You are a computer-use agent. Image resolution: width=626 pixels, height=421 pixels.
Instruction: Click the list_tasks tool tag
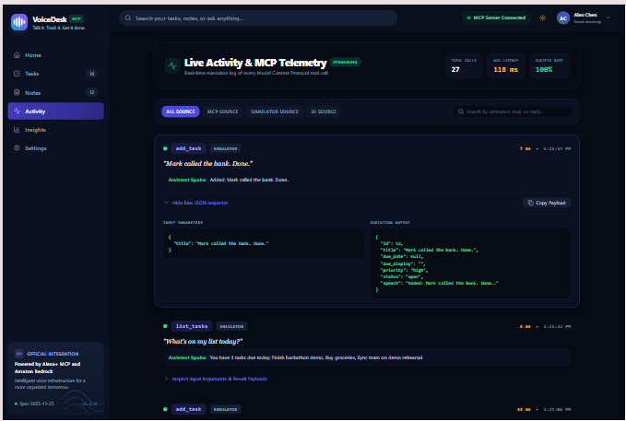(192, 326)
